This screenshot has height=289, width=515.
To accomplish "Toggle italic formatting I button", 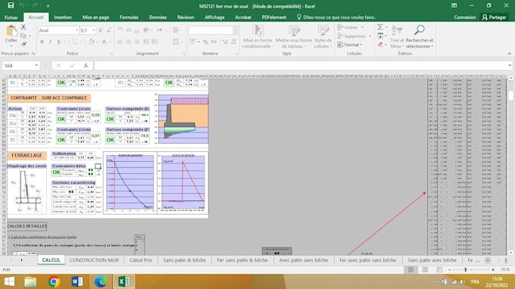I will click(50, 42).
